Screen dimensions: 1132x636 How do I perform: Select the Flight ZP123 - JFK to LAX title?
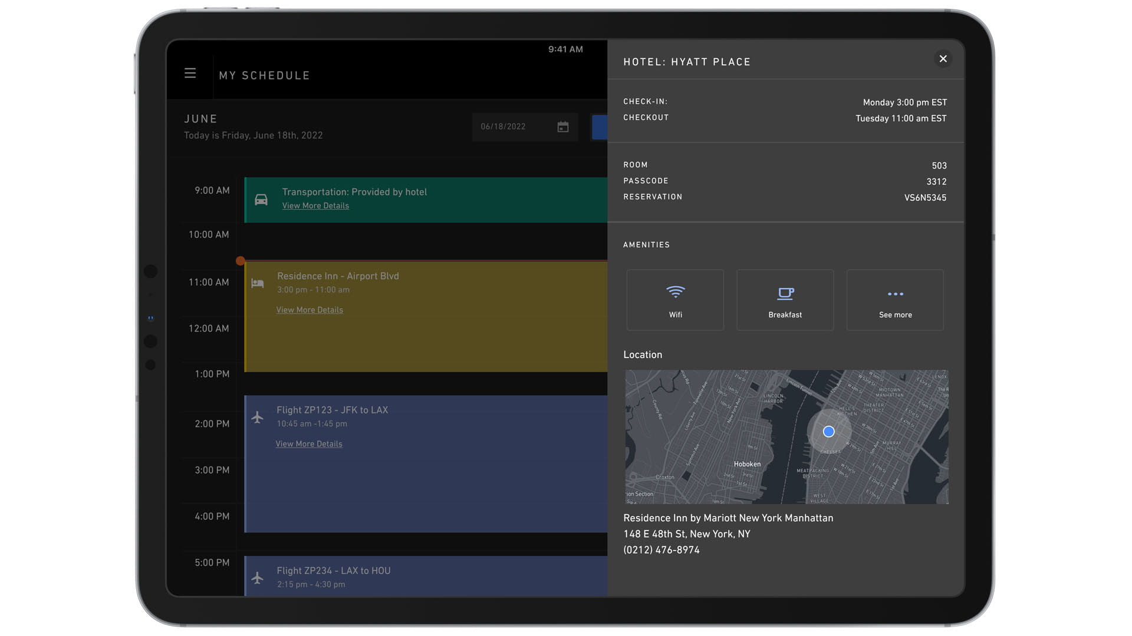[x=333, y=410]
